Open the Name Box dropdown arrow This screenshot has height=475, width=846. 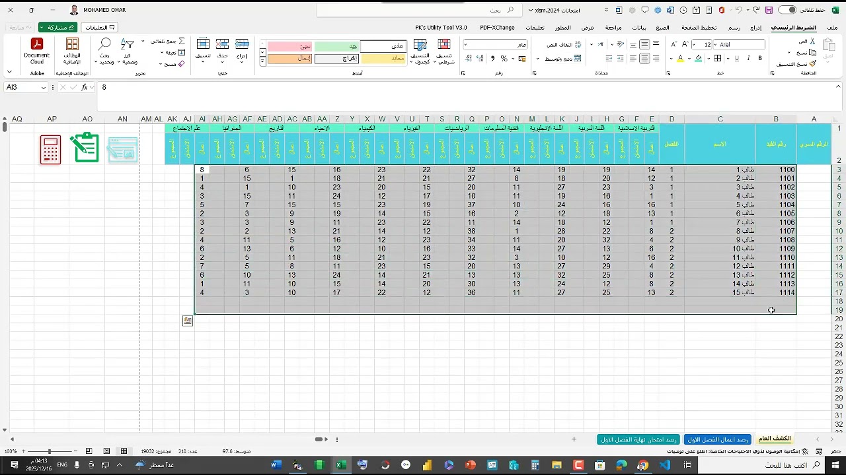click(44, 88)
